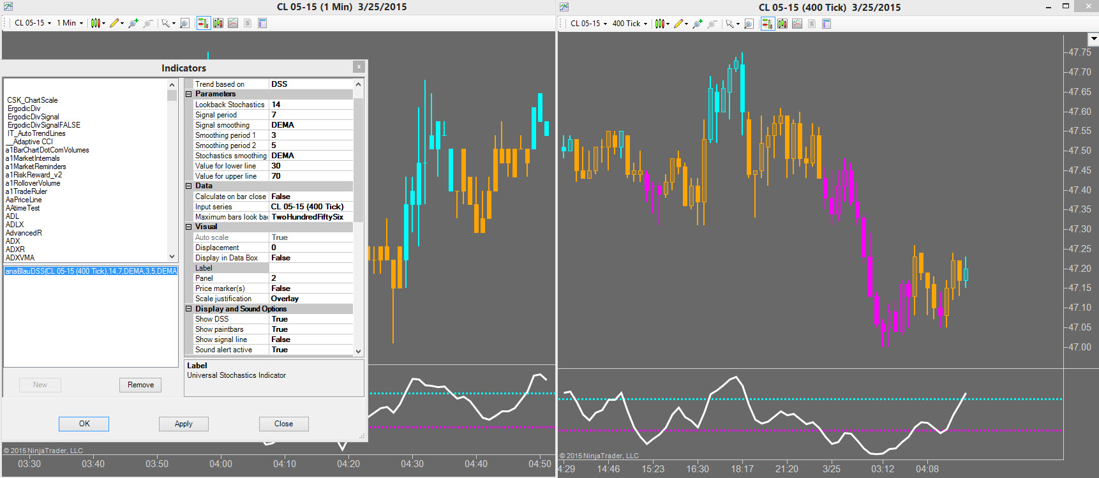
Task: Click the Close button in Indicators dialog
Action: pos(284,424)
